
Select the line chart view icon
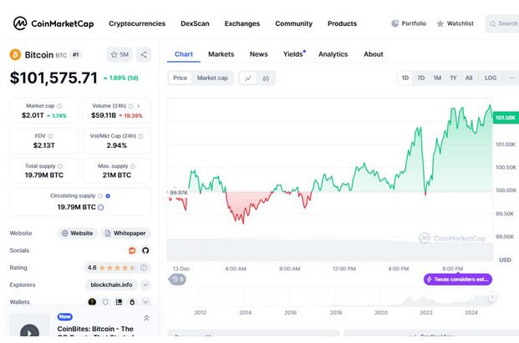pyautogui.click(x=248, y=78)
